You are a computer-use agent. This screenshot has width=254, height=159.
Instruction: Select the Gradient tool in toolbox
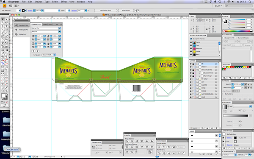[x=6, y=50]
